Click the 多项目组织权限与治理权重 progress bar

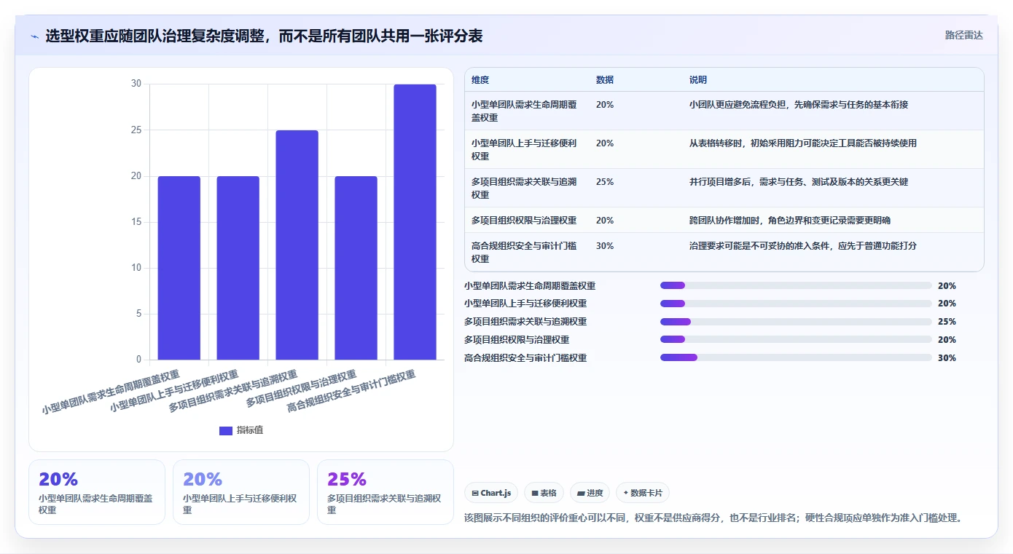[x=796, y=339]
